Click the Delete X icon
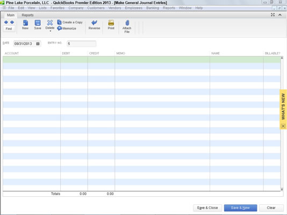The height and width of the screenshot is (215, 287). [50, 23]
